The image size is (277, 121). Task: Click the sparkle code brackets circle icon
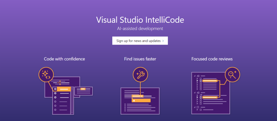click(46, 75)
